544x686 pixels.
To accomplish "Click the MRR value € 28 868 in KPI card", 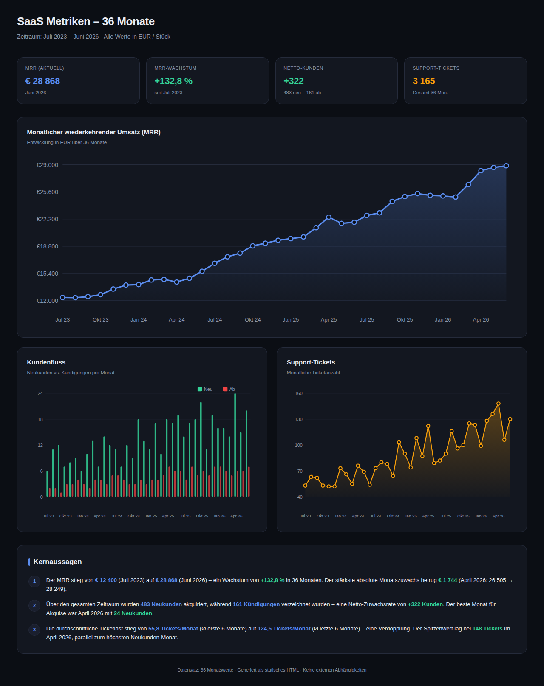I will pos(42,81).
